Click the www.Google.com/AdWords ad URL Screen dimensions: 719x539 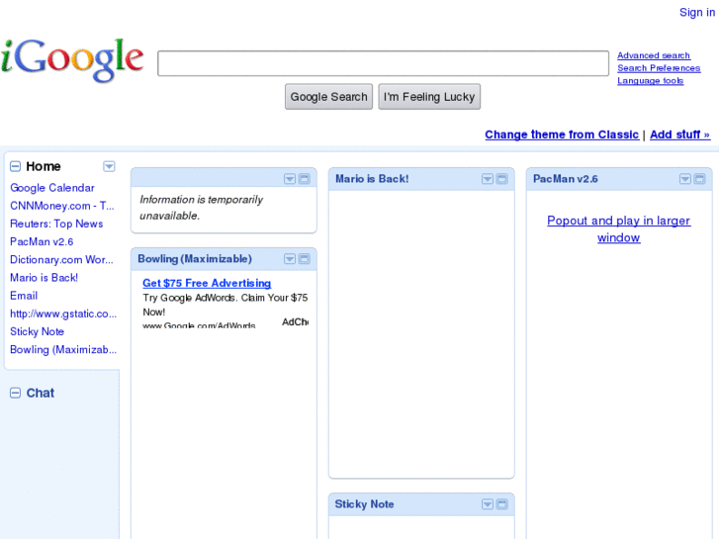pos(199,325)
